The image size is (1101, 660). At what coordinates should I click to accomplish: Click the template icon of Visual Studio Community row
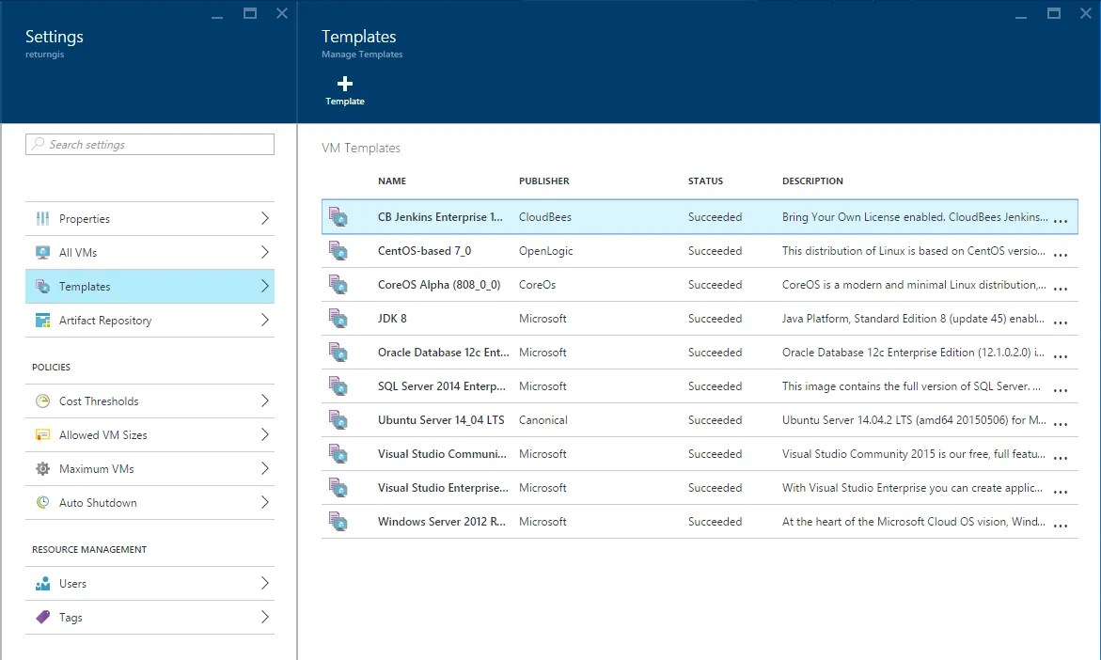click(338, 453)
